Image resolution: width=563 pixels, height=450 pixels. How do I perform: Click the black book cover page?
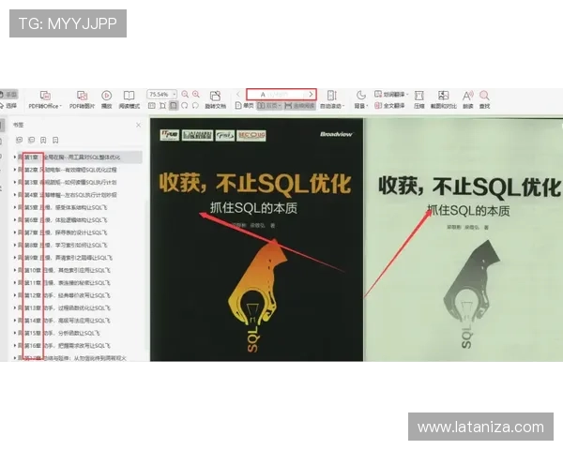pyautogui.click(x=256, y=239)
